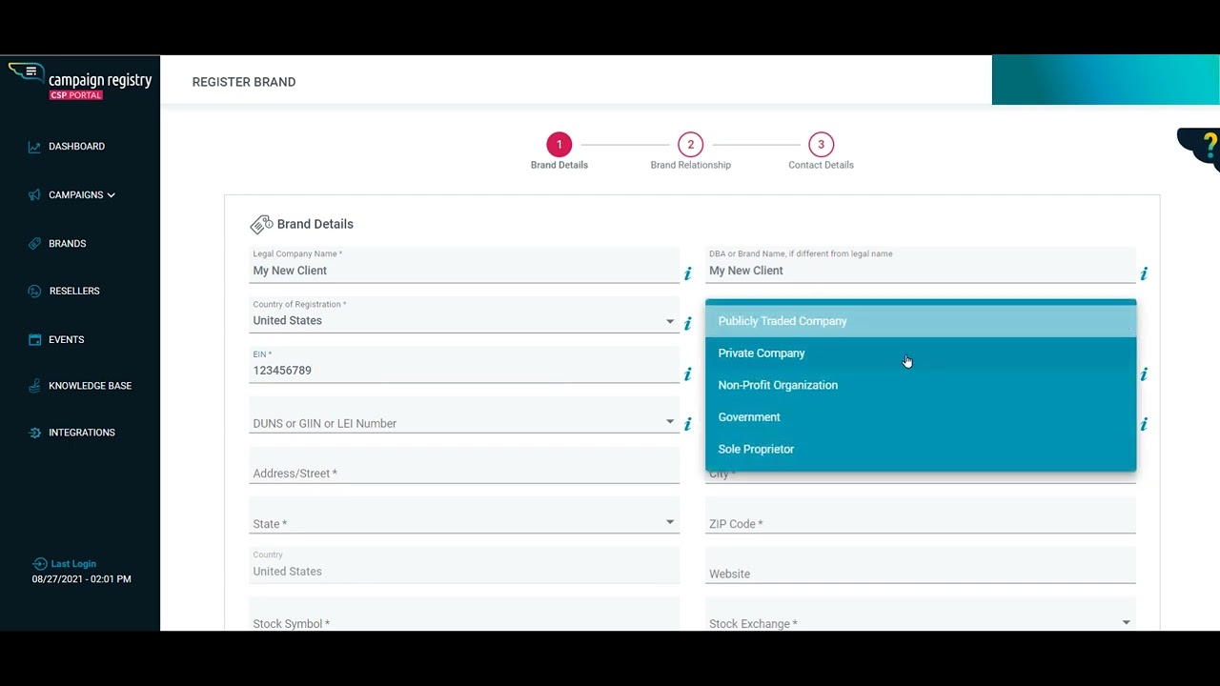Click the Brand Details tag icon heading
The image size is (1220, 686).
click(x=261, y=225)
